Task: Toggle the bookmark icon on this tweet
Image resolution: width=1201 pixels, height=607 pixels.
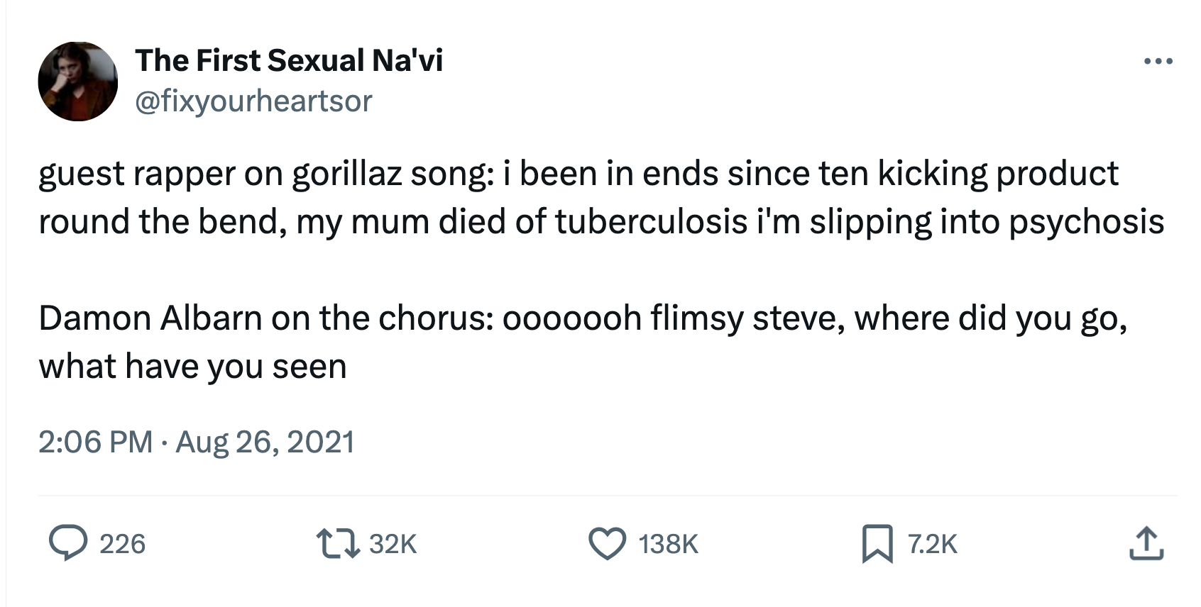Action: [877, 544]
